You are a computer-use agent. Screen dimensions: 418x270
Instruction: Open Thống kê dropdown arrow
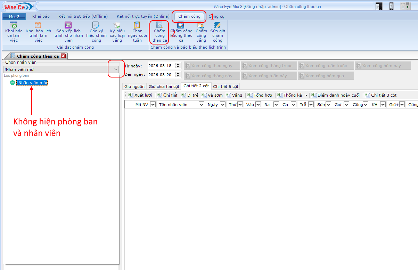coord(306,96)
